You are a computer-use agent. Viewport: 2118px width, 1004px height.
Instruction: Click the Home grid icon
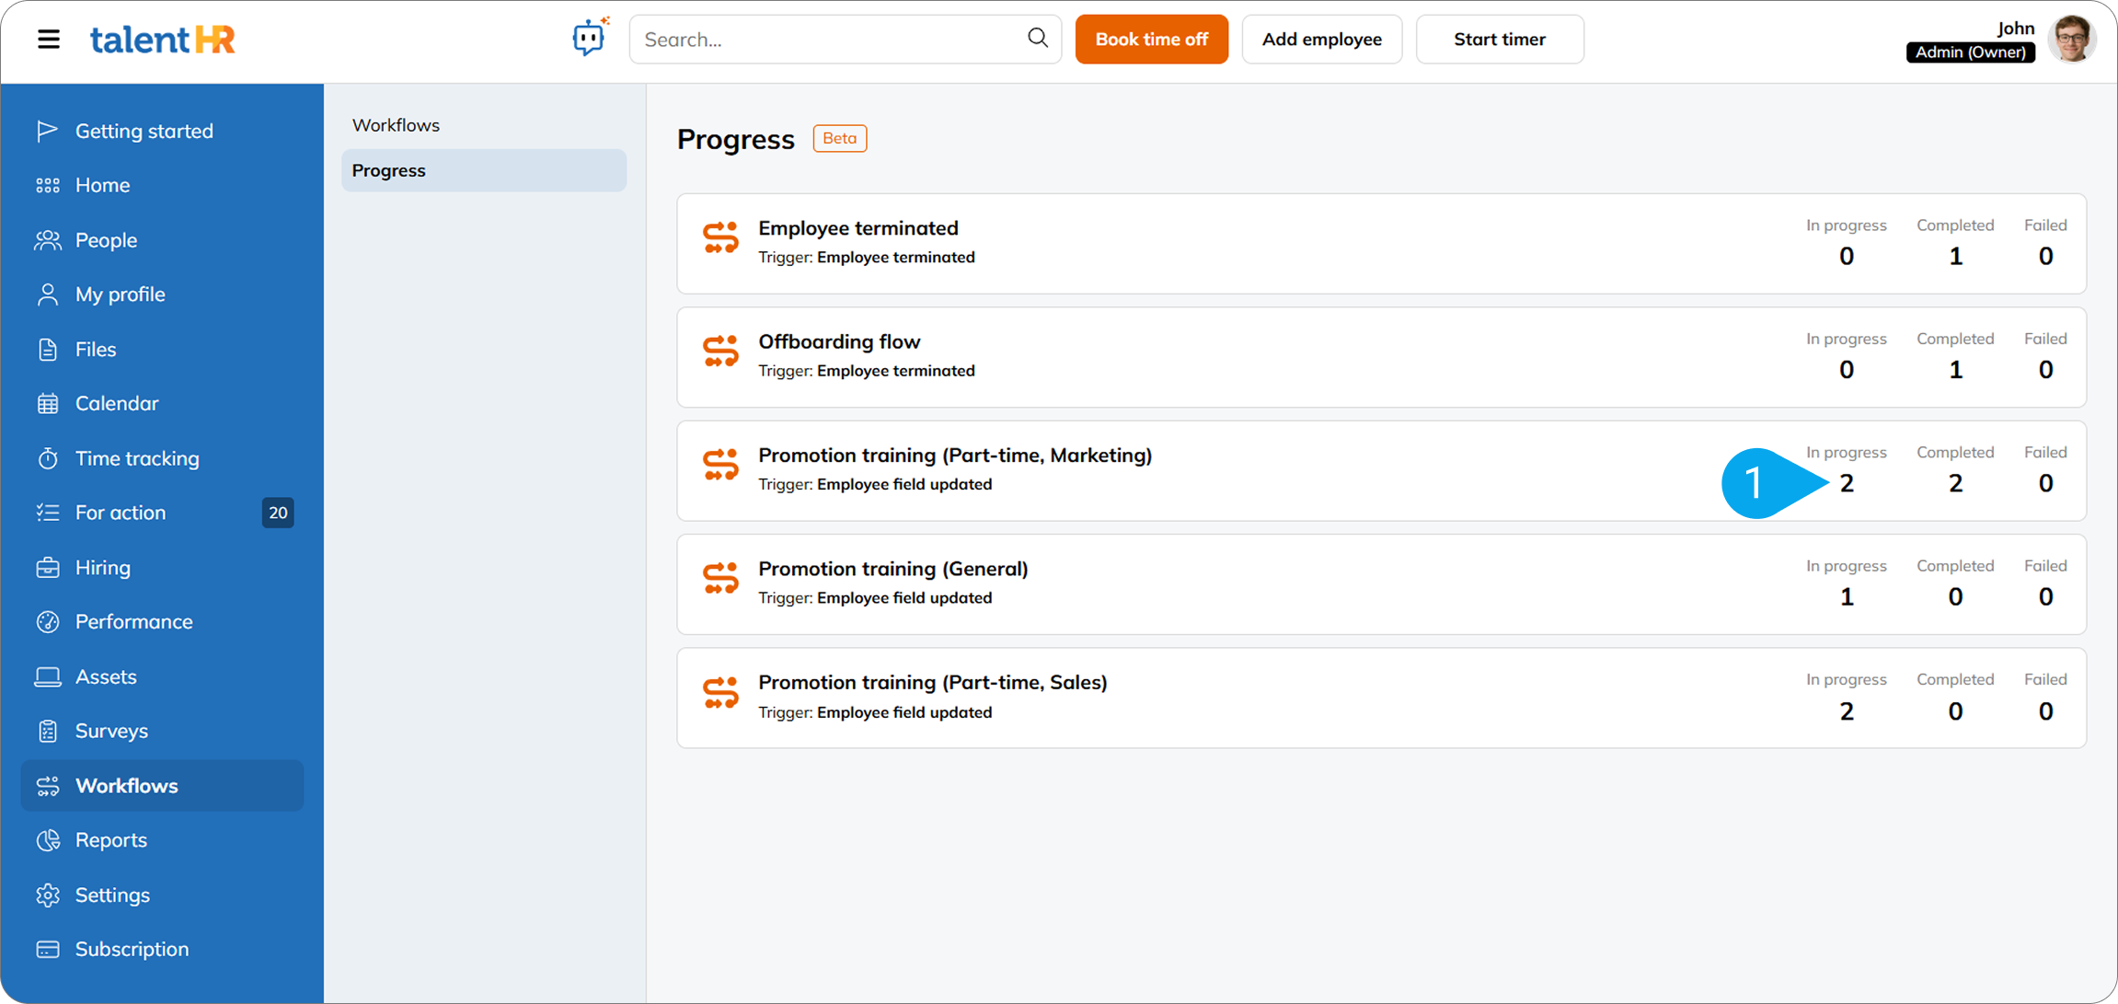pos(47,185)
